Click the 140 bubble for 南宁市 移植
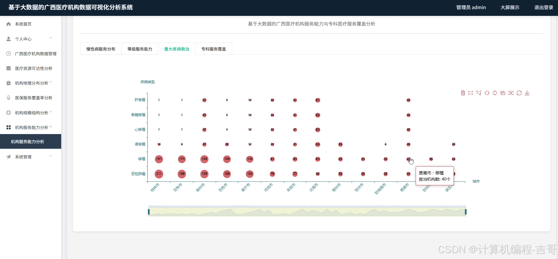This screenshot has width=558, height=259. click(x=250, y=159)
